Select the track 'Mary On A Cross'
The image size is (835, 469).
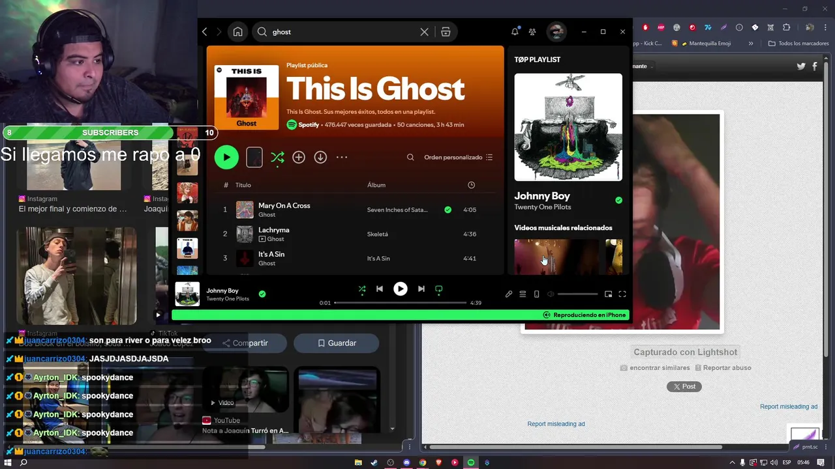[284, 205]
